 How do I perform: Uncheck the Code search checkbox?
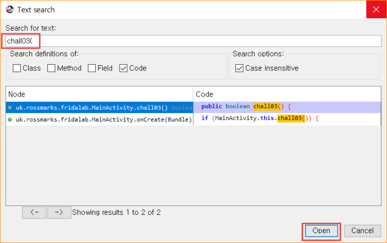123,68
